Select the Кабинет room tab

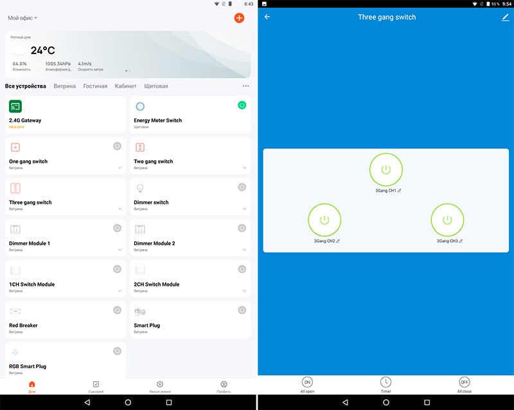125,86
